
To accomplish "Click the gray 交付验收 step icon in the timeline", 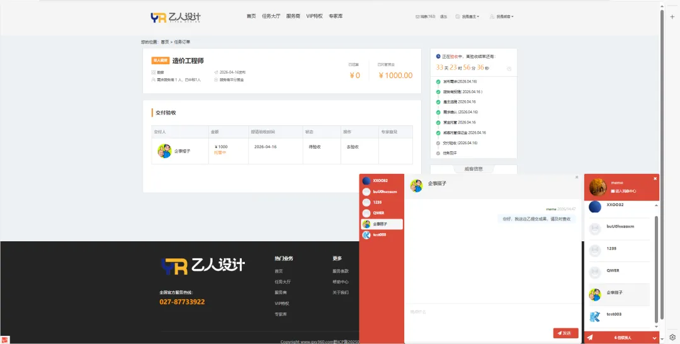I will [438, 143].
